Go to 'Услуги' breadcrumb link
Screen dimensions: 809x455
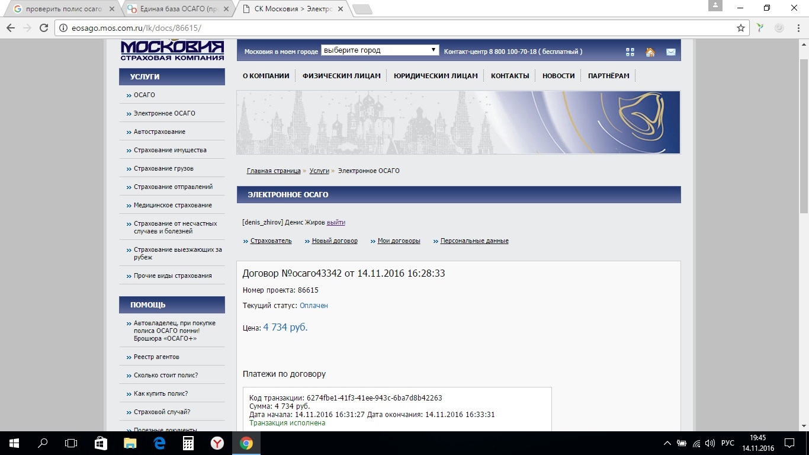pyautogui.click(x=319, y=171)
